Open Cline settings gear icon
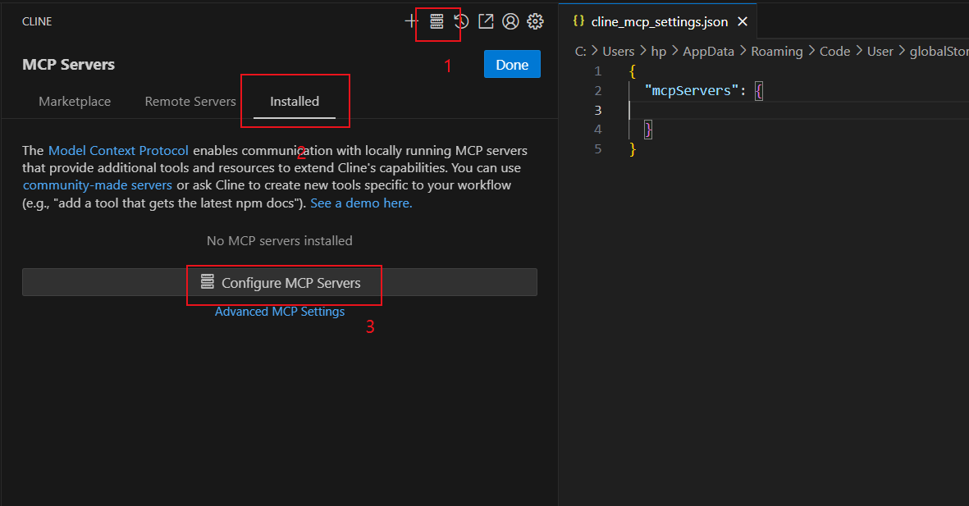This screenshot has height=506, width=969. pyautogui.click(x=535, y=21)
